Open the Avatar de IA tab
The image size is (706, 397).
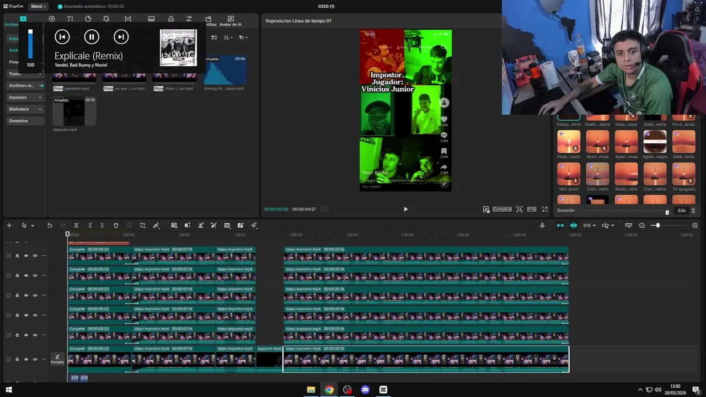[x=231, y=21]
